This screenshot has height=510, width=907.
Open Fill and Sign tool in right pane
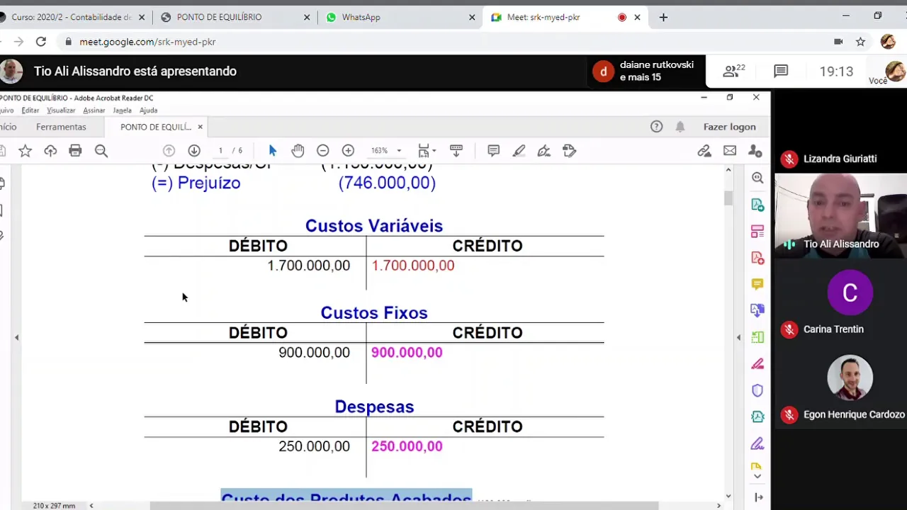757,444
